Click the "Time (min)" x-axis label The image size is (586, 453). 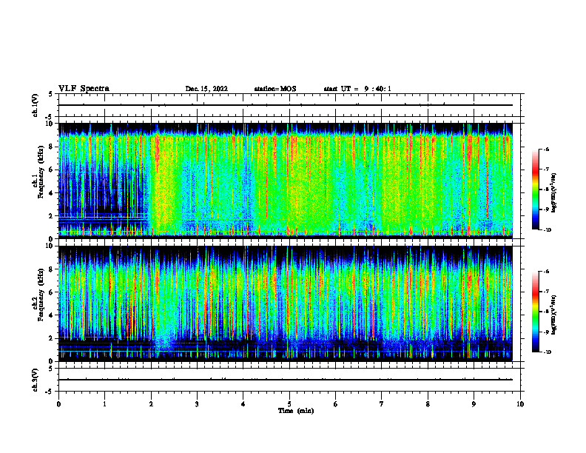click(296, 411)
